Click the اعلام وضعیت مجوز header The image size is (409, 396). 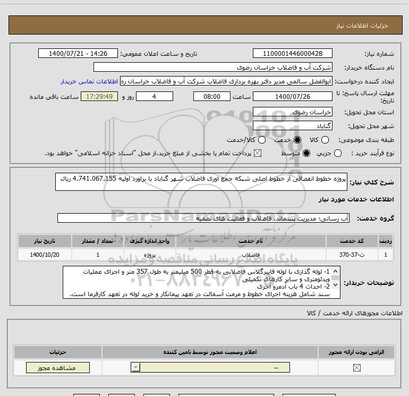coord(210,352)
